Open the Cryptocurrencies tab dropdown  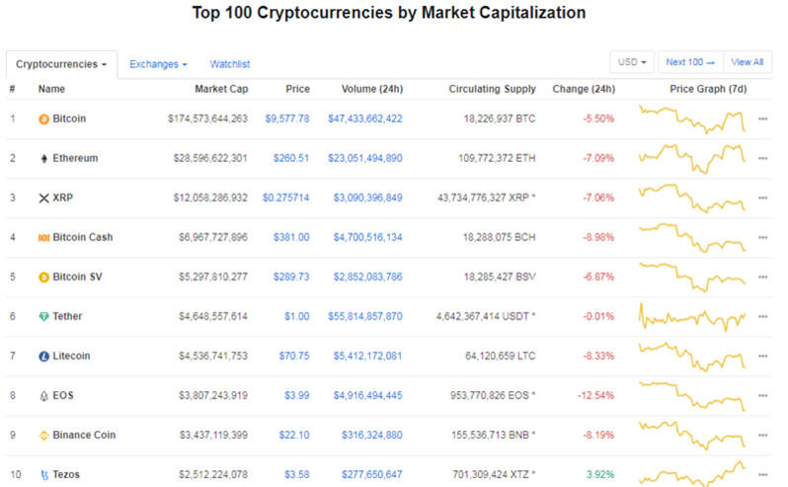[61, 64]
